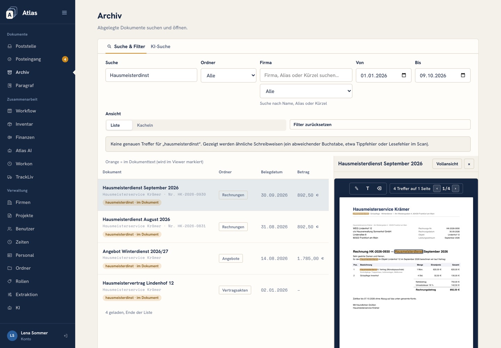The image size is (501, 348).
Task: Select the pen annotation tool in viewer
Action: (357, 188)
